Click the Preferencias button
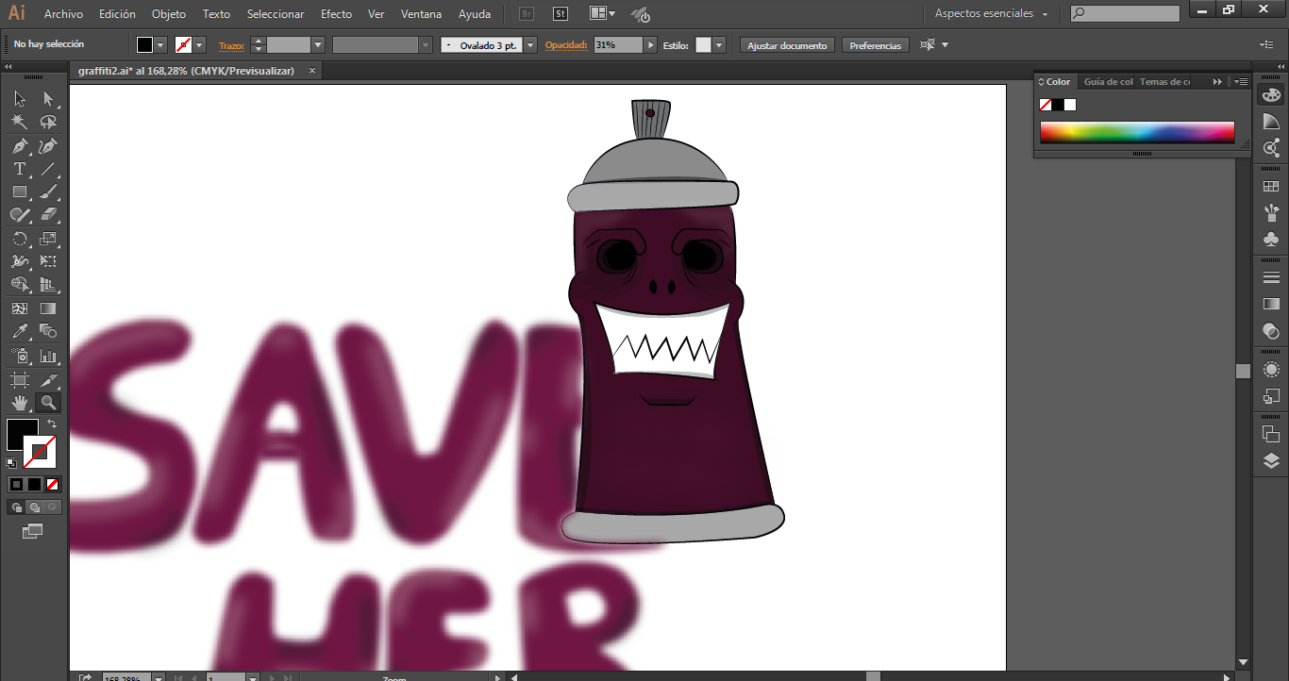 pos(875,45)
